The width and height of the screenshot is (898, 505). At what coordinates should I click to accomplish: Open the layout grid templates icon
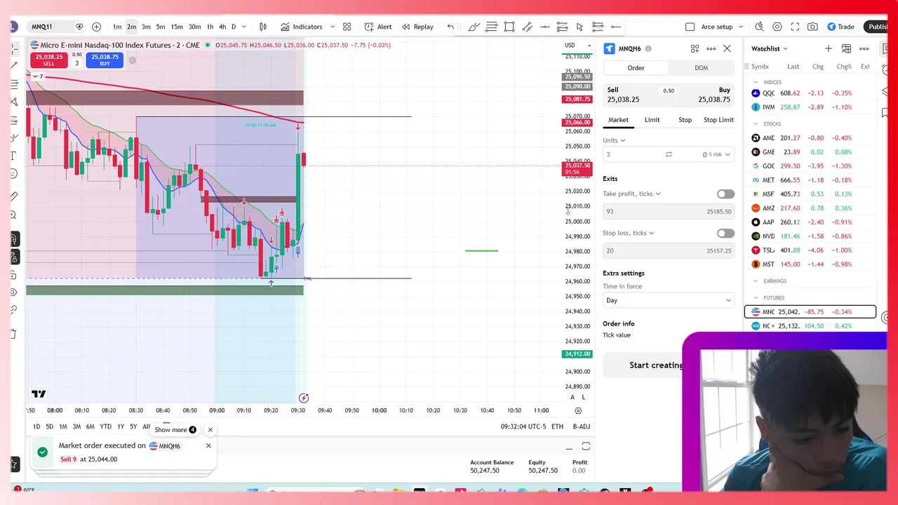[347, 27]
